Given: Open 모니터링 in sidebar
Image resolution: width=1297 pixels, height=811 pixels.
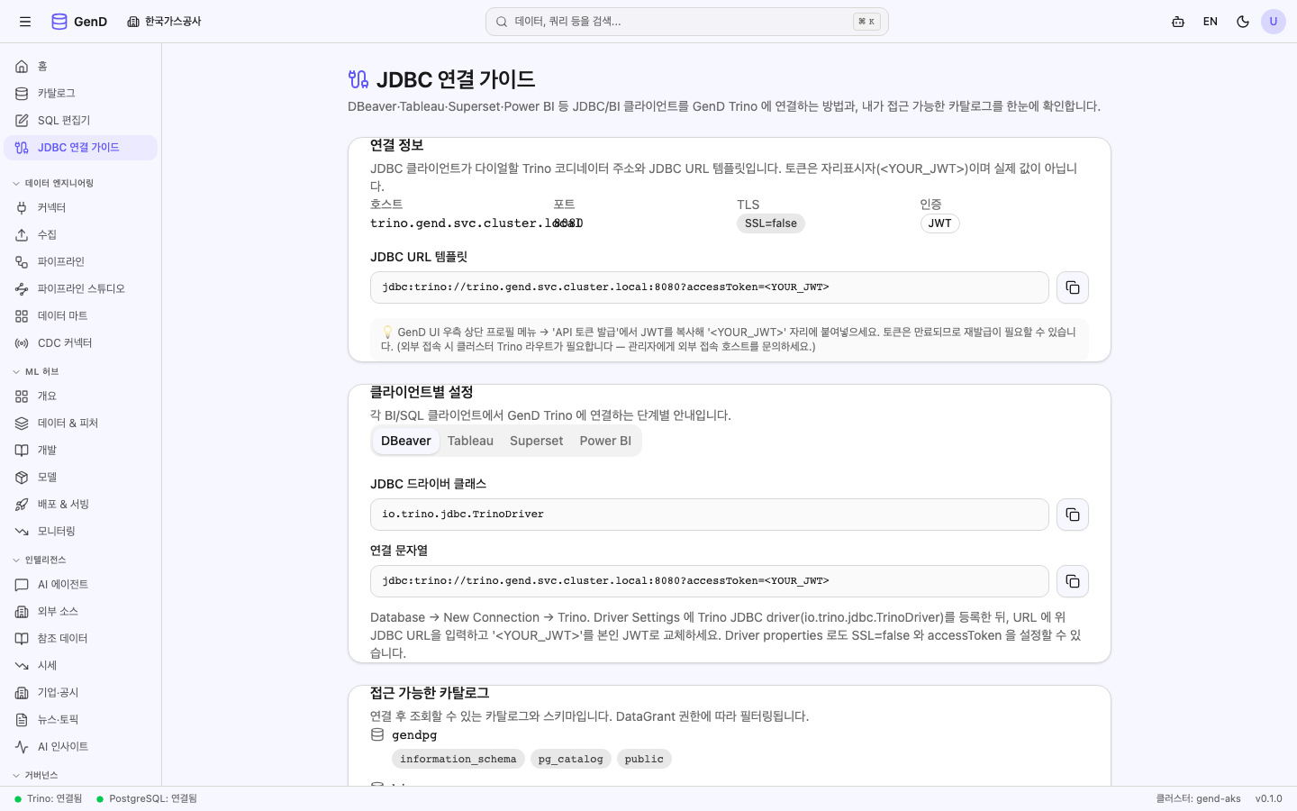Looking at the screenshot, I should tap(81, 532).
